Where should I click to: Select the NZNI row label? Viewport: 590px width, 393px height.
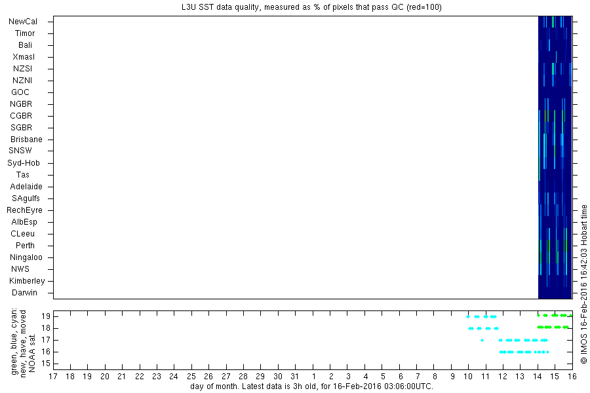tap(22, 80)
